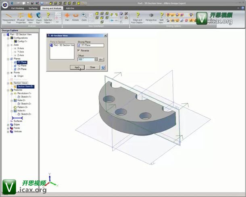Switch to Part Modeling tab
246x197 pixels.
point(18,8)
